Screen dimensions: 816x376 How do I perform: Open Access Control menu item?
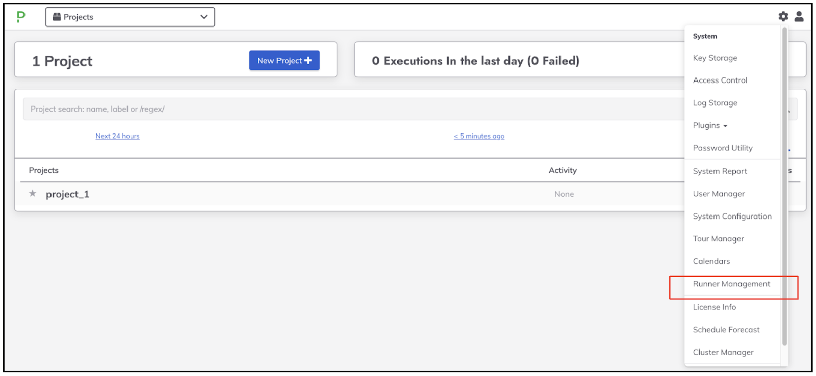click(720, 80)
